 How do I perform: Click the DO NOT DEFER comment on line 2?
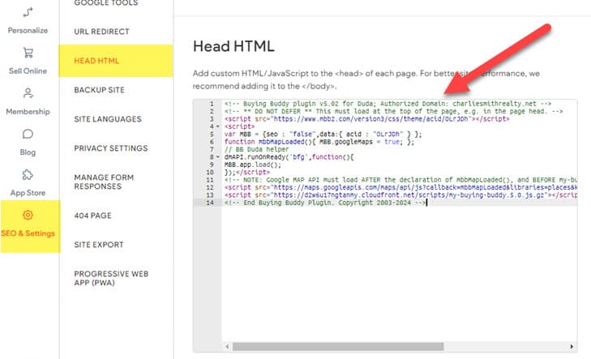(x=393, y=111)
